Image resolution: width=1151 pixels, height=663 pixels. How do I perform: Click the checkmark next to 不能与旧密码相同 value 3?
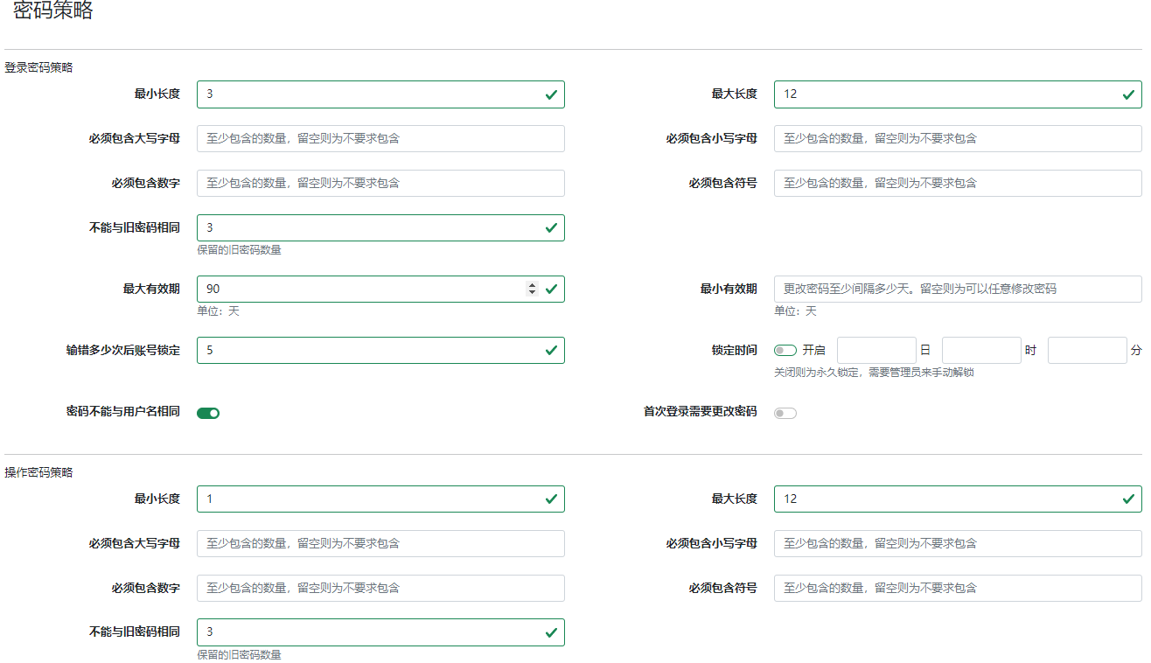tap(550, 227)
